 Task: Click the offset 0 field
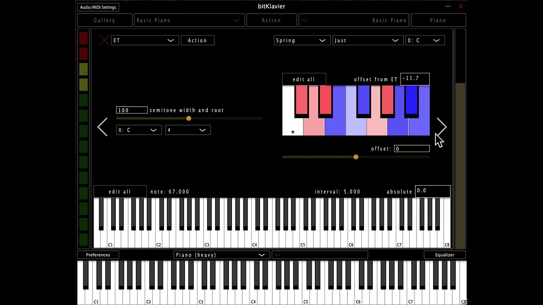(x=412, y=149)
